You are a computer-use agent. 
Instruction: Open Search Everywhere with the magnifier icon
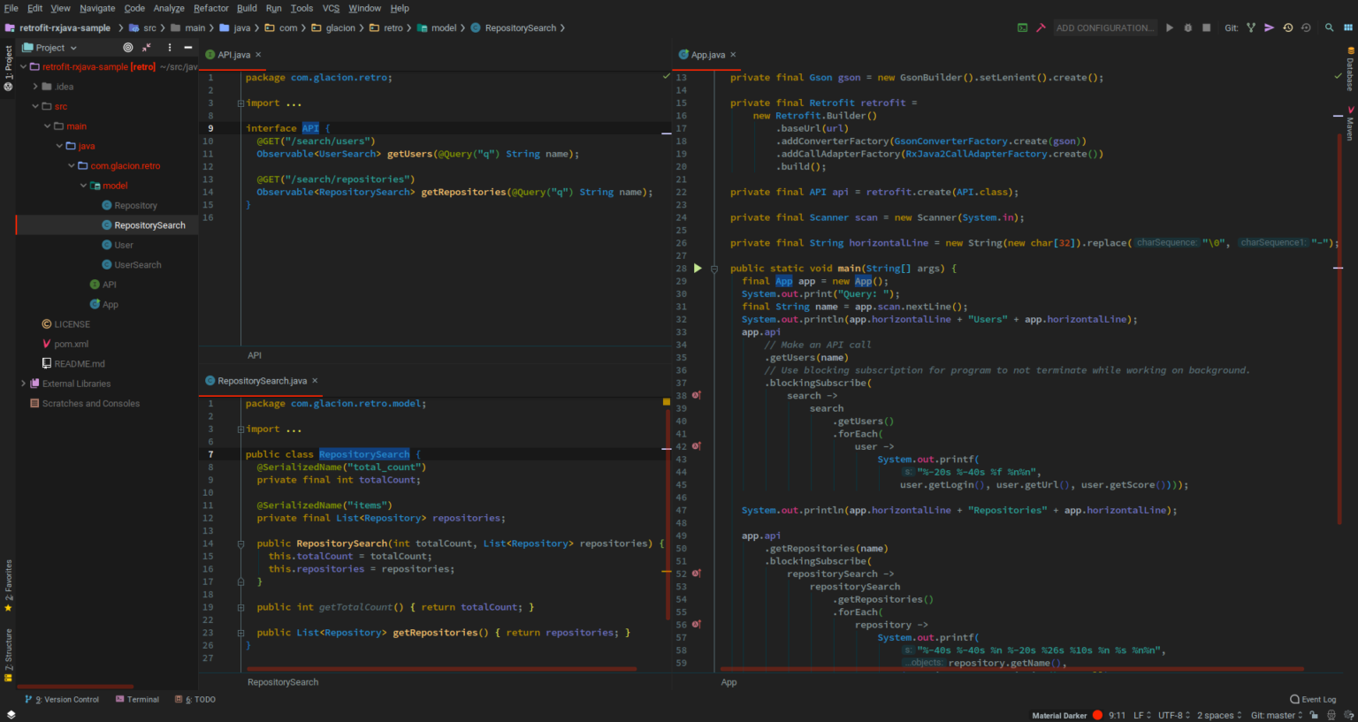point(1329,27)
